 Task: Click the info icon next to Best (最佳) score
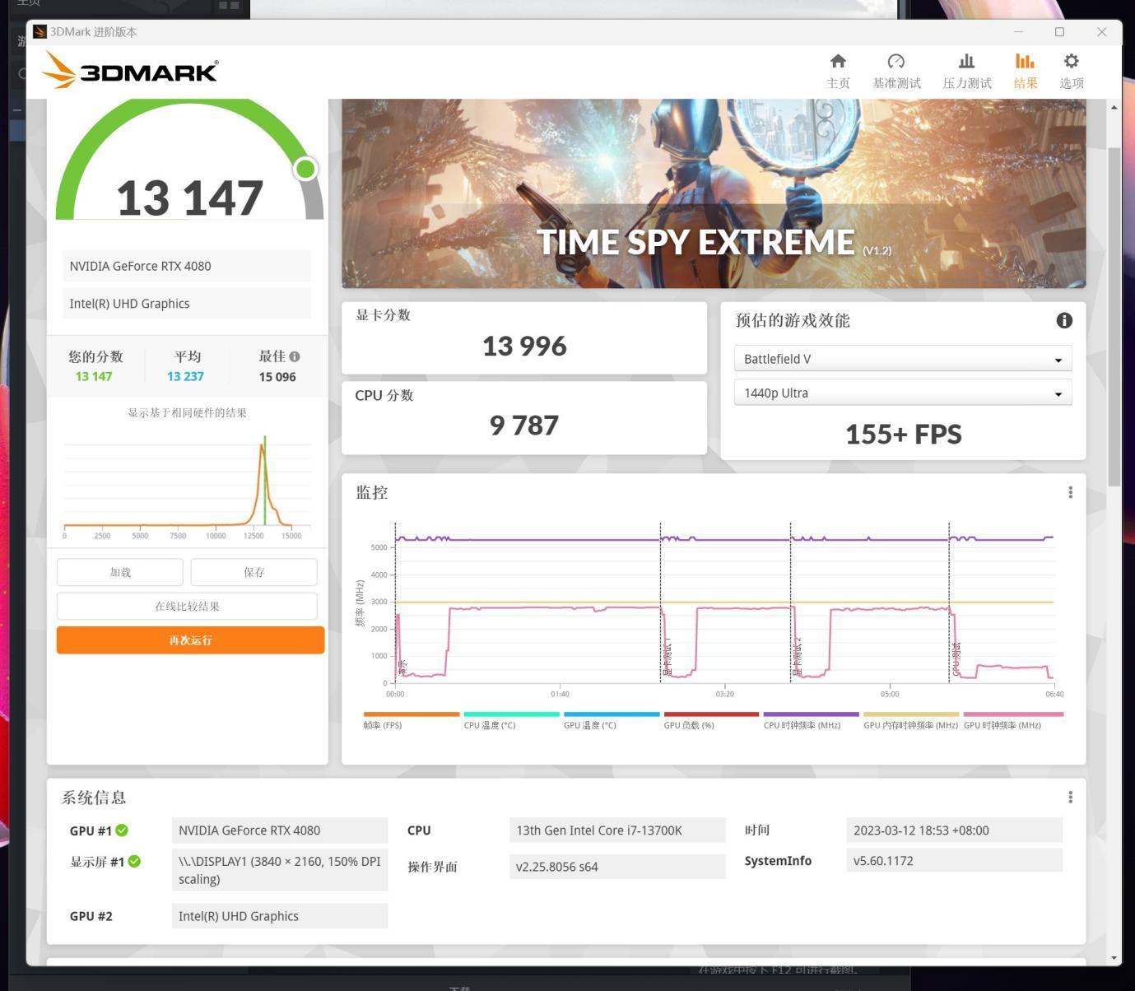295,356
